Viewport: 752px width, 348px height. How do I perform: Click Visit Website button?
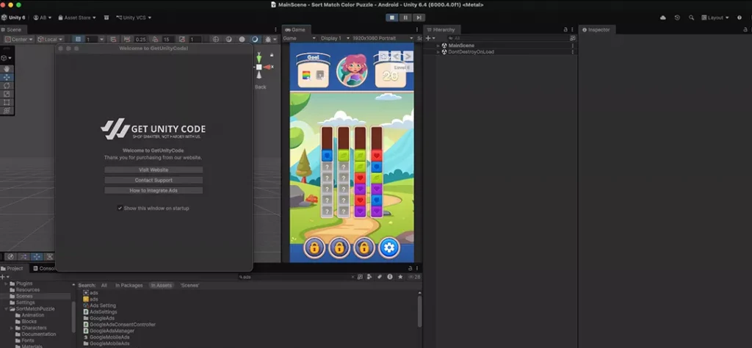(x=153, y=170)
